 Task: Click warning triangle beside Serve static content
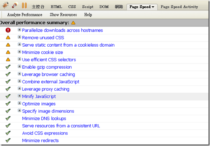[8, 45]
